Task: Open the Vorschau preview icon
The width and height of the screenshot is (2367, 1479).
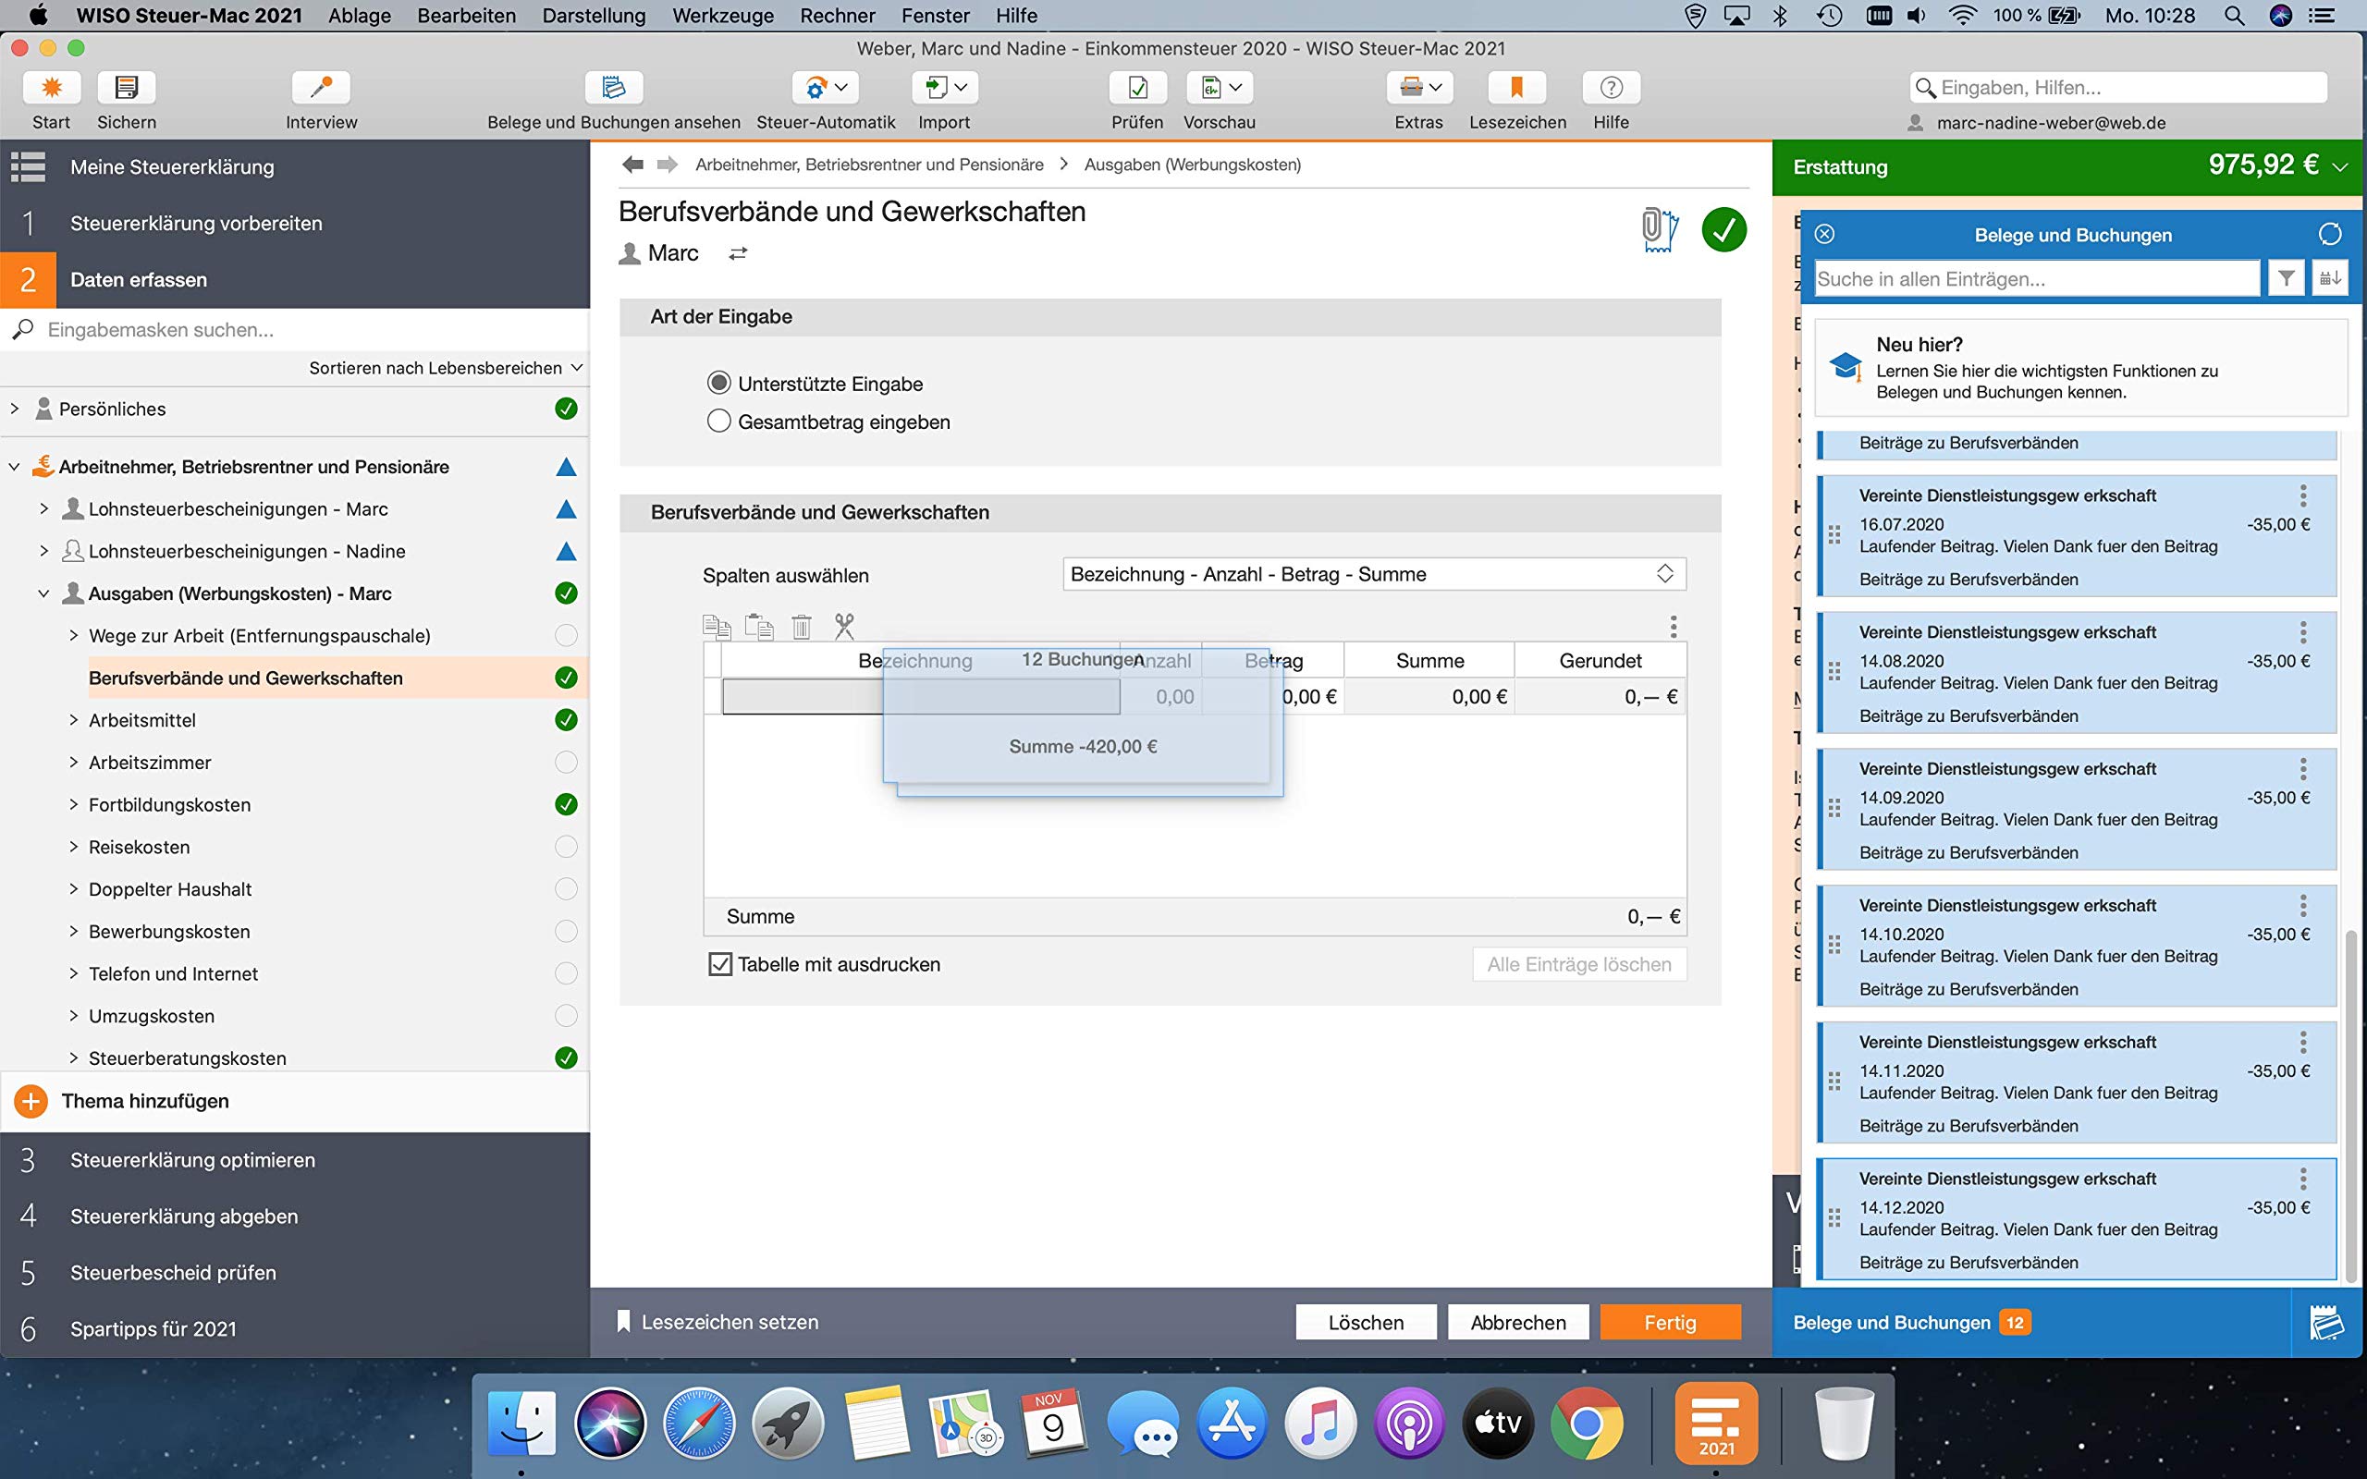Action: coord(1220,88)
